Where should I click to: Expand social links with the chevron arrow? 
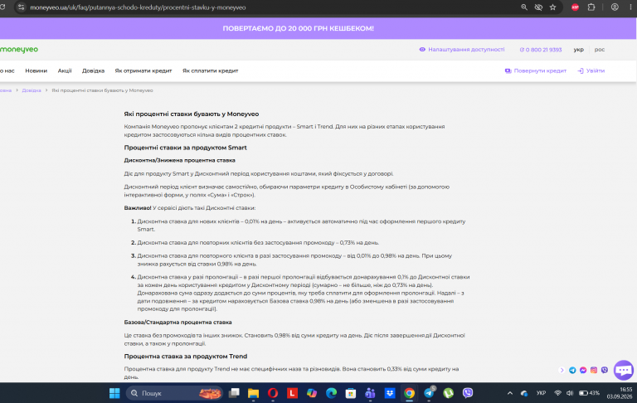pos(562,370)
